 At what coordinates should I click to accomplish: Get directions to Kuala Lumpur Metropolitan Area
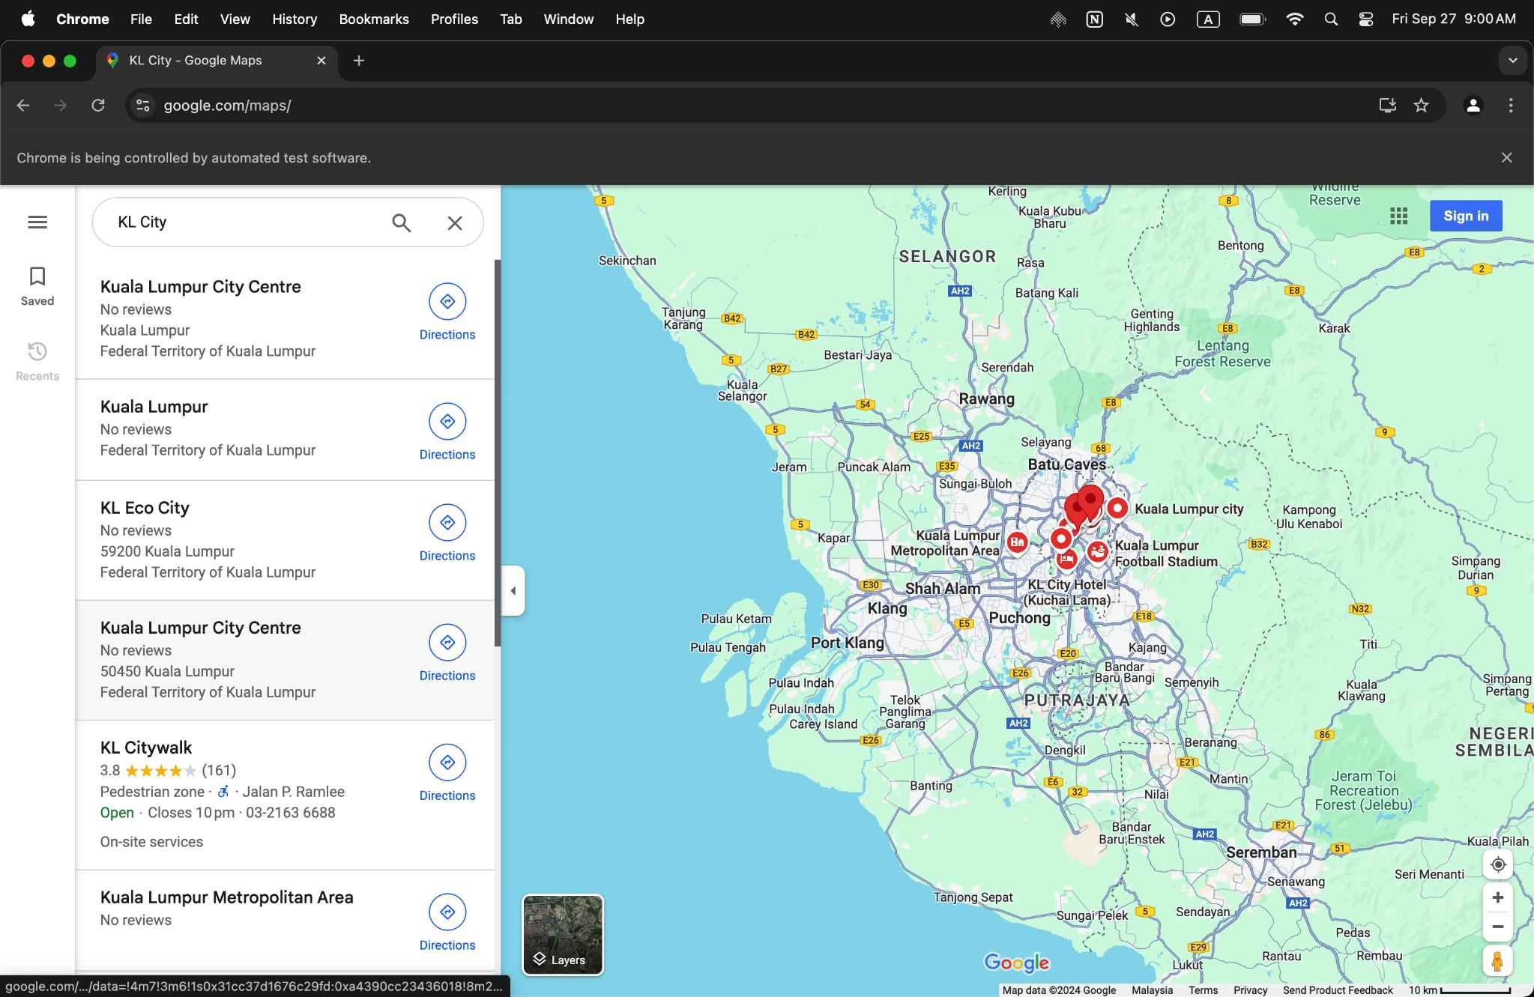point(447,923)
